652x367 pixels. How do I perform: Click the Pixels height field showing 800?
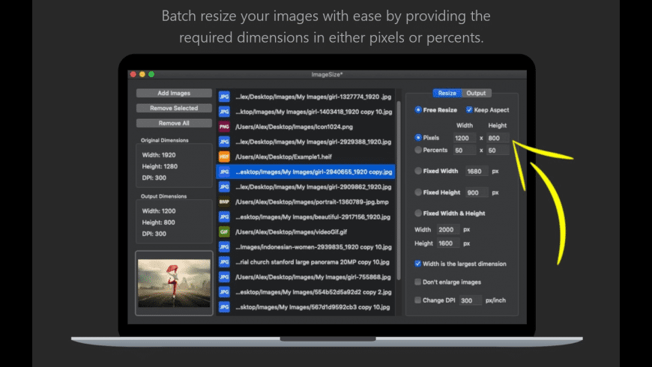tap(498, 138)
